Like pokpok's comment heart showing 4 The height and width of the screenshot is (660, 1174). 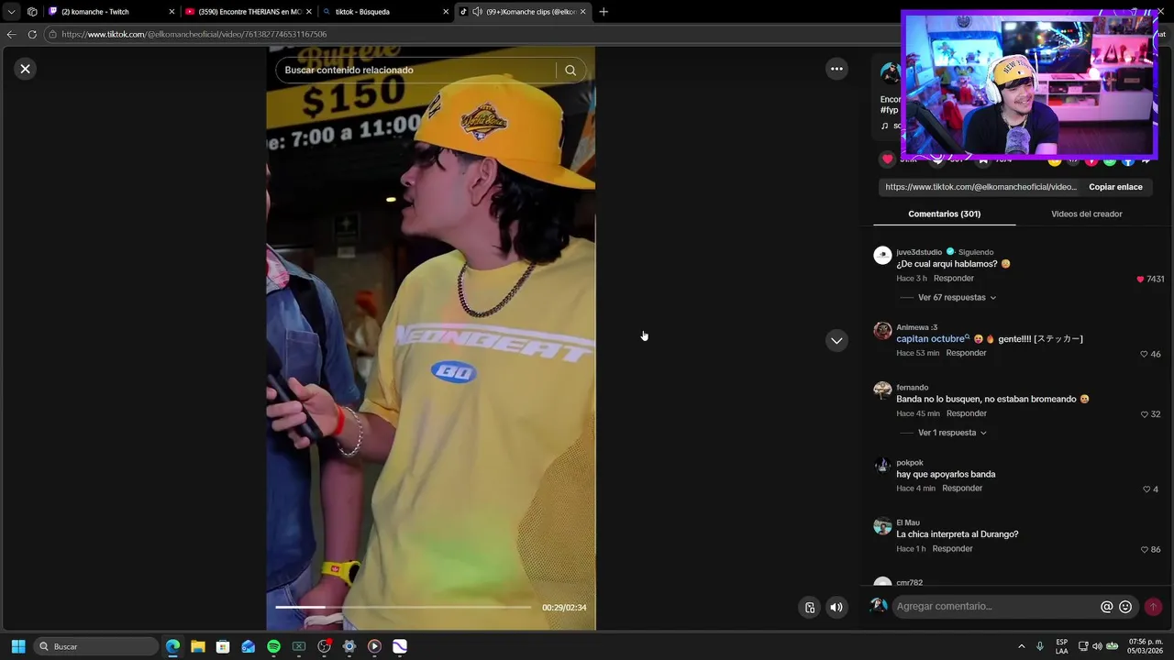click(1146, 489)
